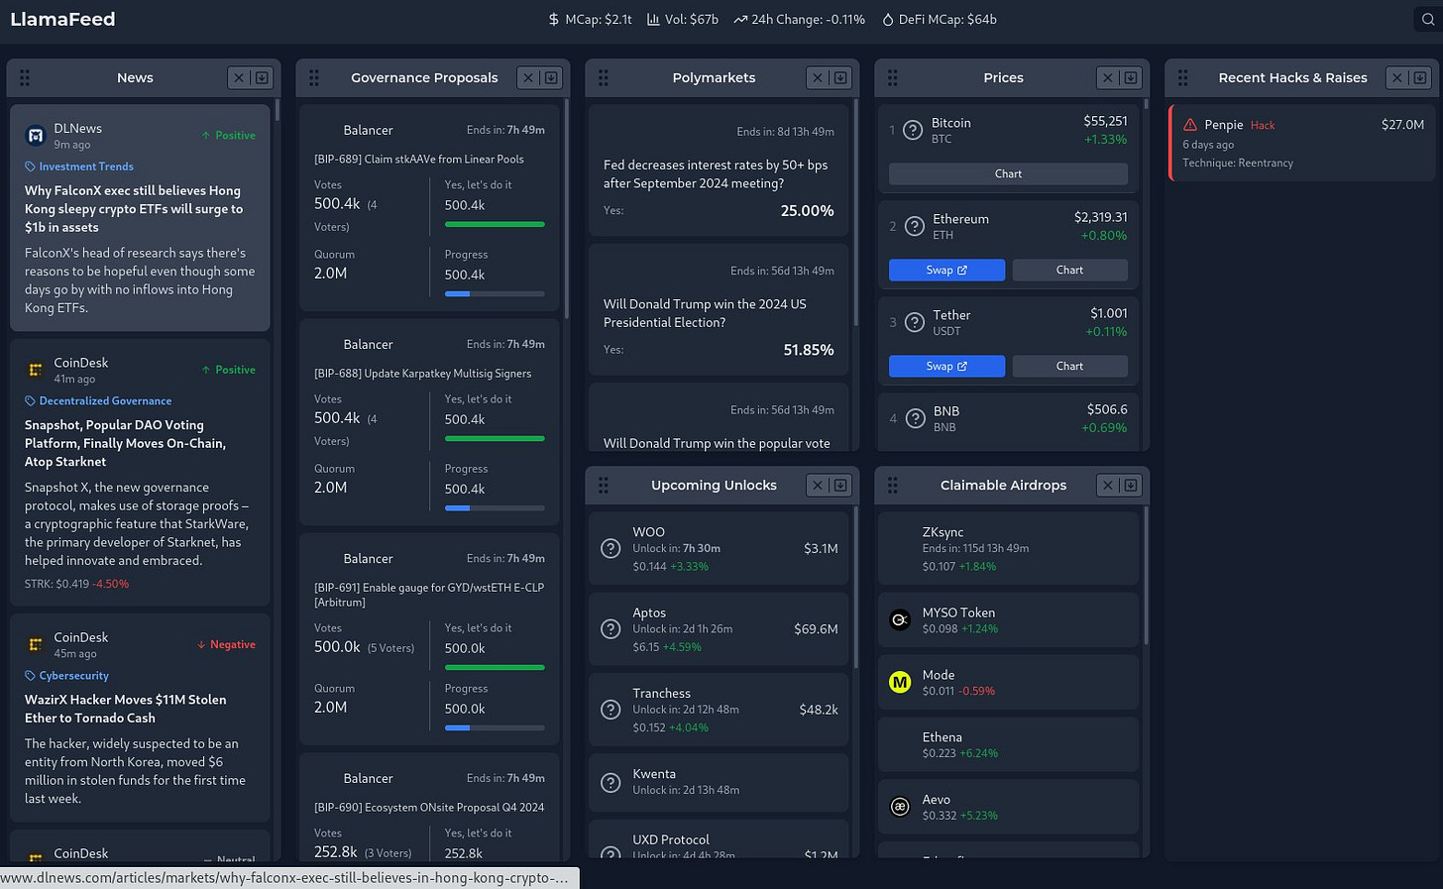Collapse the Prices panel
Viewport: 1443px width, 889px height.
tap(1130, 77)
